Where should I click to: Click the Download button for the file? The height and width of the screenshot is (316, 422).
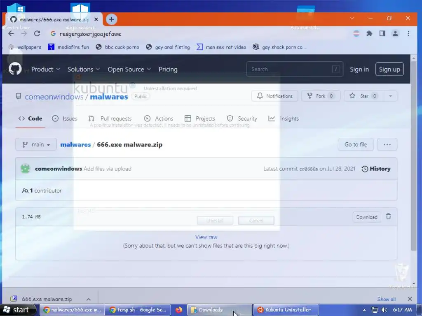click(x=367, y=217)
